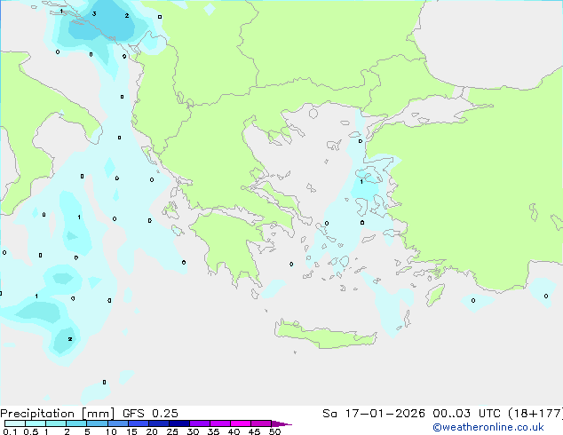
Task: Select the 20–25 mm dark blue legend swatch
Action: tap(159, 423)
